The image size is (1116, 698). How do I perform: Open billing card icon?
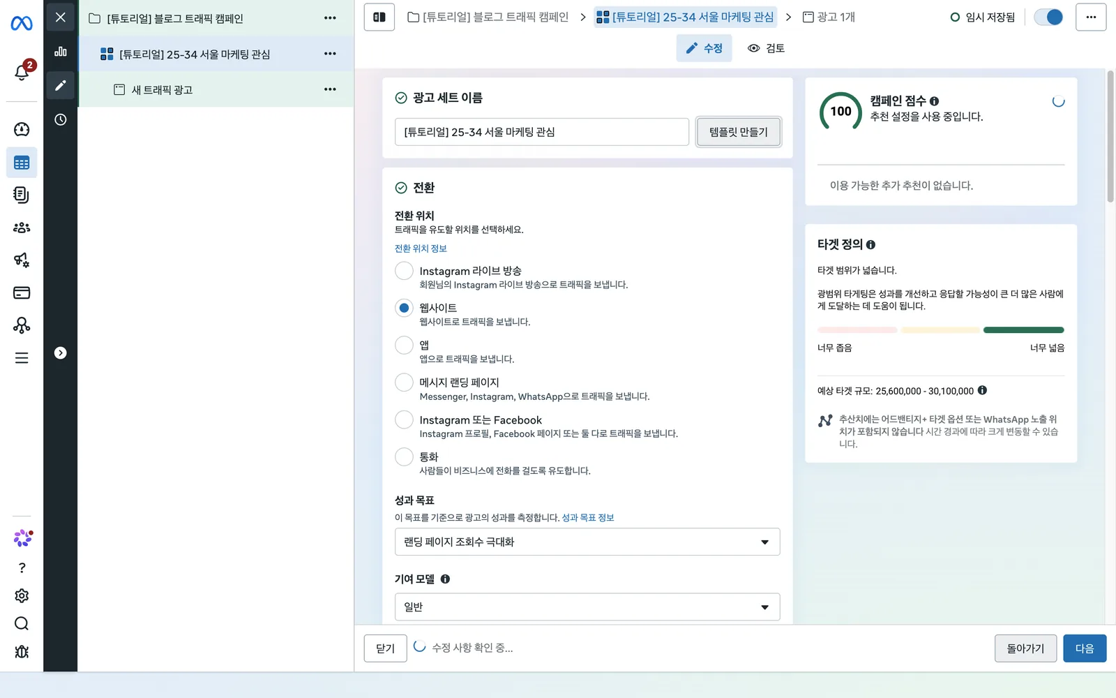click(22, 292)
